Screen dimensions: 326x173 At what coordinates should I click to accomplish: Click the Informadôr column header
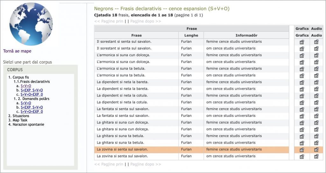(246, 35)
